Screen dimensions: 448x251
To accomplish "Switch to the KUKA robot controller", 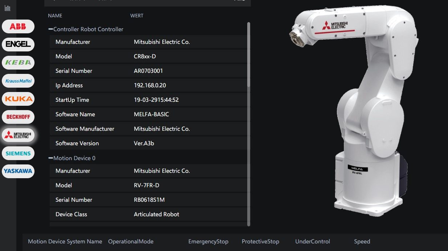I will coord(18,99).
